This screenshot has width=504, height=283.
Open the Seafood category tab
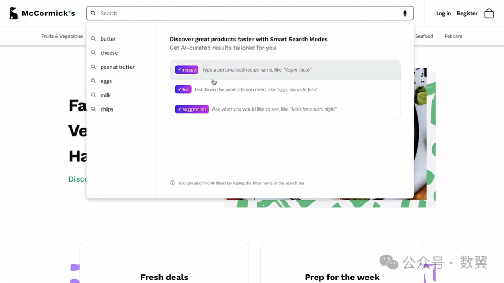click(424, 36)
